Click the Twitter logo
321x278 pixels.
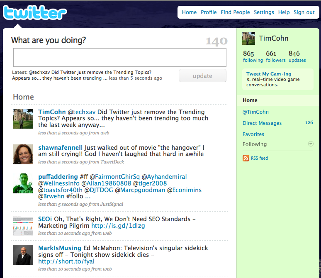pyautogui.click(x=35, y=13)
